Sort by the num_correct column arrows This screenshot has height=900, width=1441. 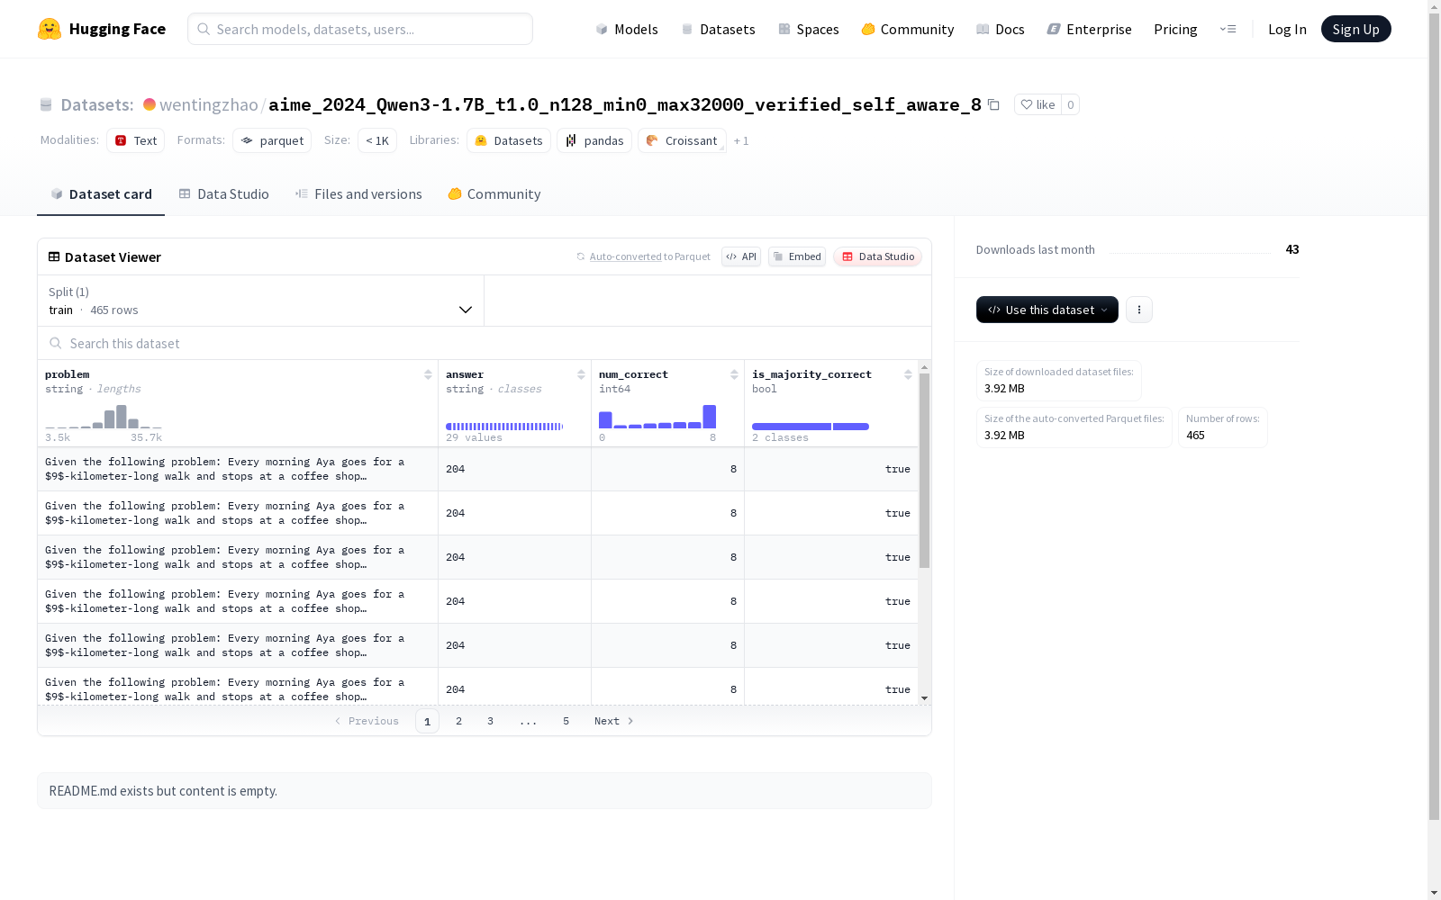(734, 374)
